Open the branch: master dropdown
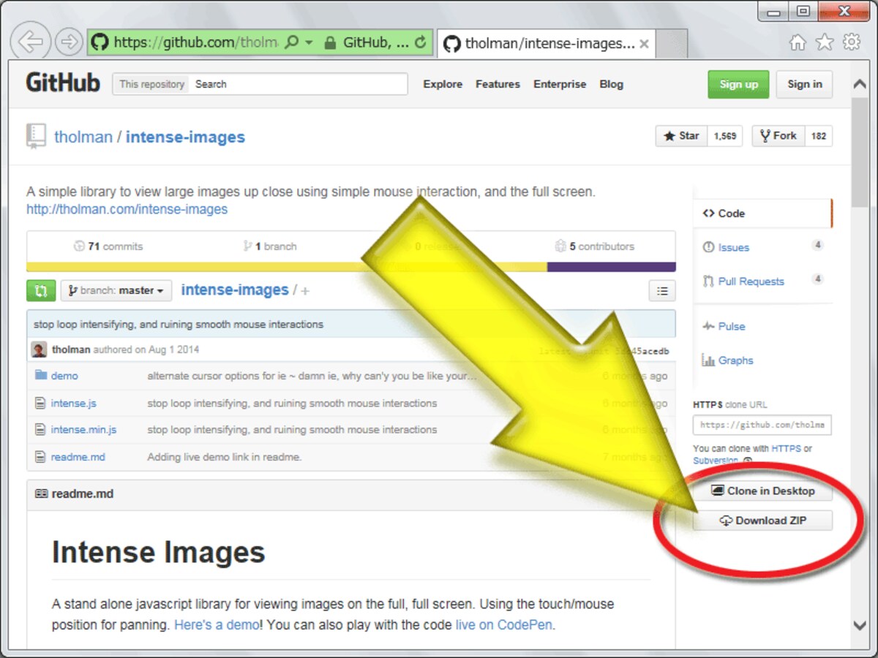The height and width of the screenshot is (658, 878). [x=116, y=290]
